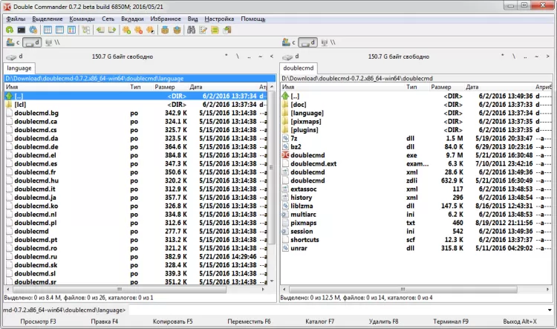The image size is (557, 329).
Task: Click the binoculars Search icon
Action: [x=191, y=30]
